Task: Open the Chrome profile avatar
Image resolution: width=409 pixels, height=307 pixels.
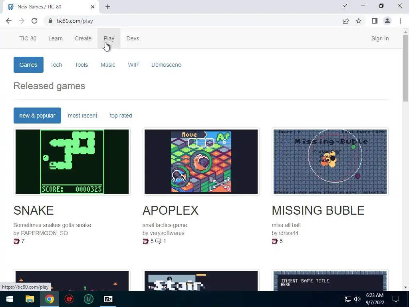Action: tap(387, 21)
